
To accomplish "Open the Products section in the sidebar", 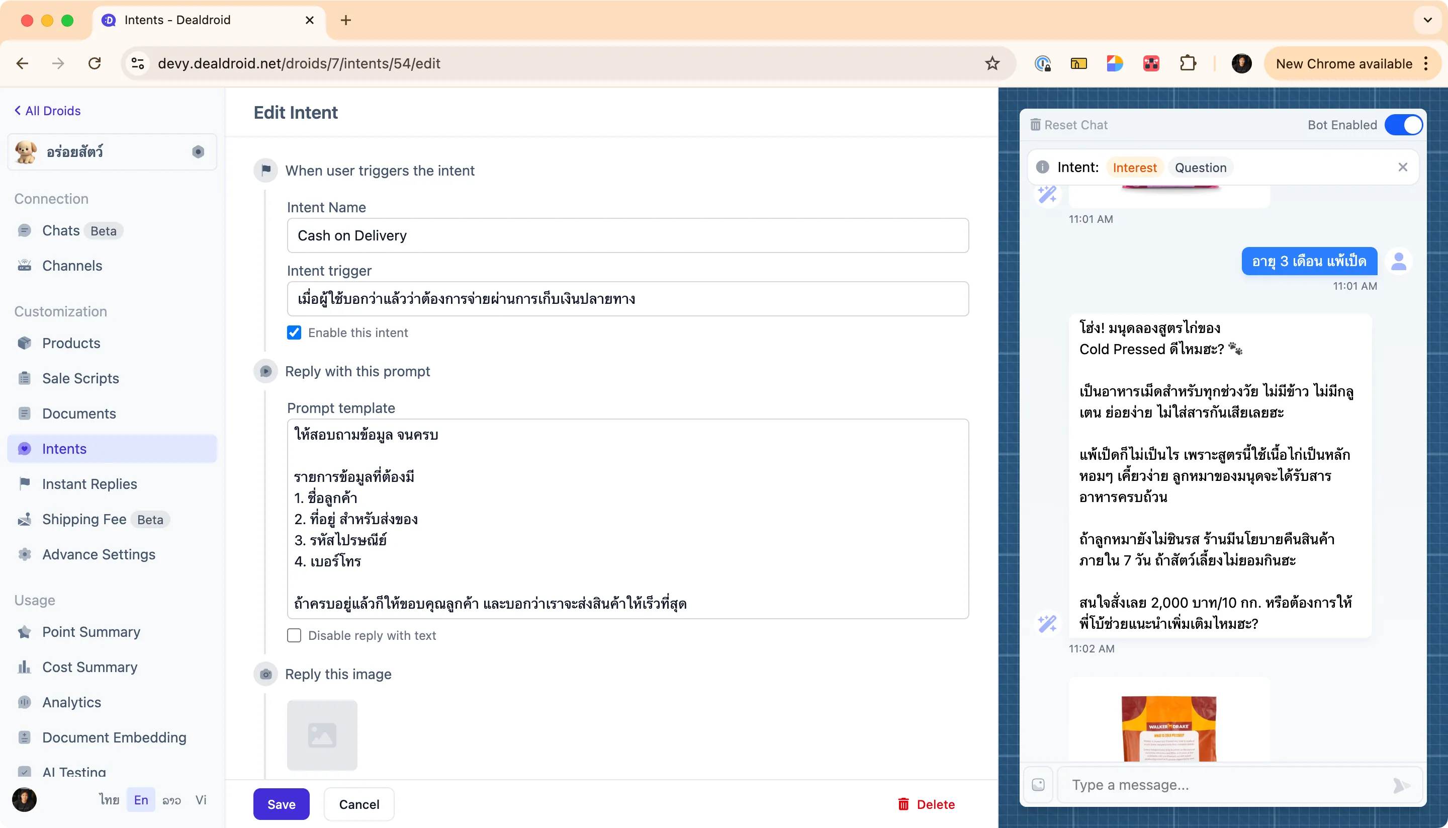I will click(x=70, y=343).
